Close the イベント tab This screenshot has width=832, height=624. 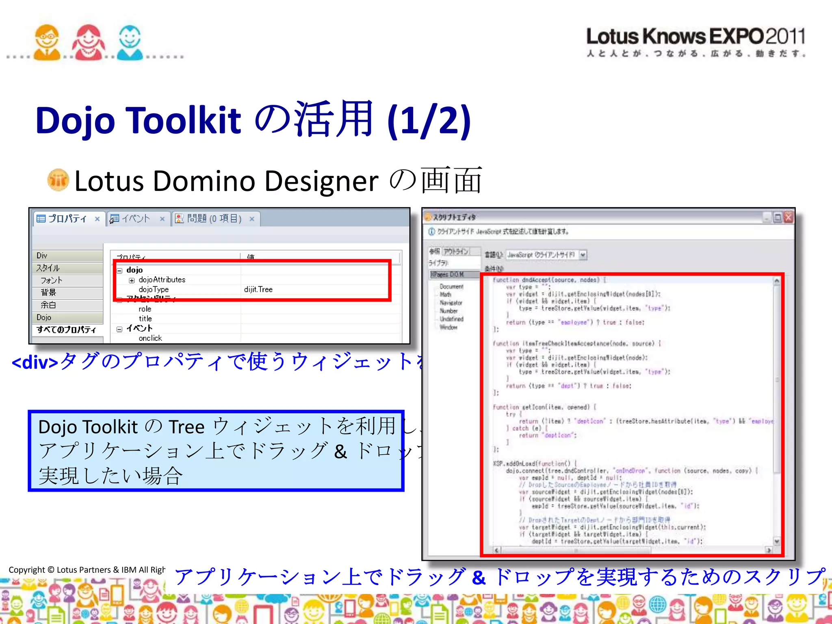(x=162, y=219)
